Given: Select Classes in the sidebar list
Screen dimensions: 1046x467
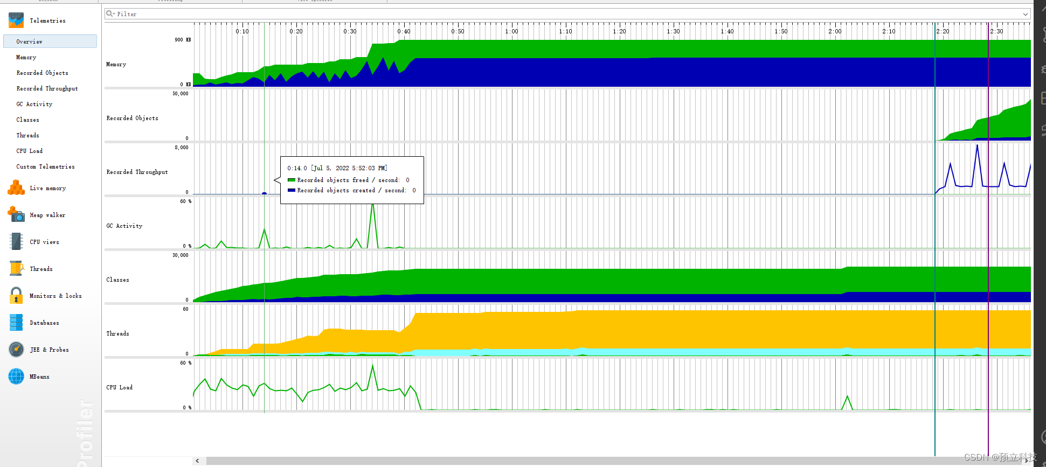Looking at the screenshot, I should click(27, 120).
